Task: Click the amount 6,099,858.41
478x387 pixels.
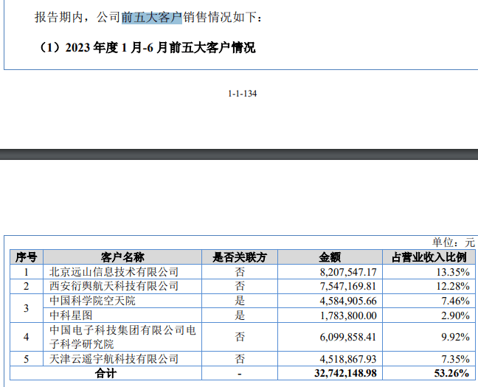Action: point(348,338)
